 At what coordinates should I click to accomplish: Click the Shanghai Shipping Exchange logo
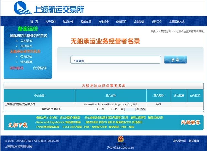(x=49, y=8)
